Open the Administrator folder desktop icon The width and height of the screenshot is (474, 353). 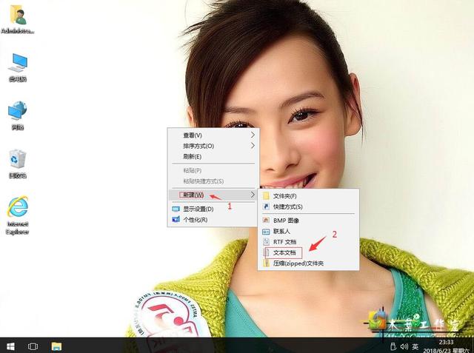point(18,20)
